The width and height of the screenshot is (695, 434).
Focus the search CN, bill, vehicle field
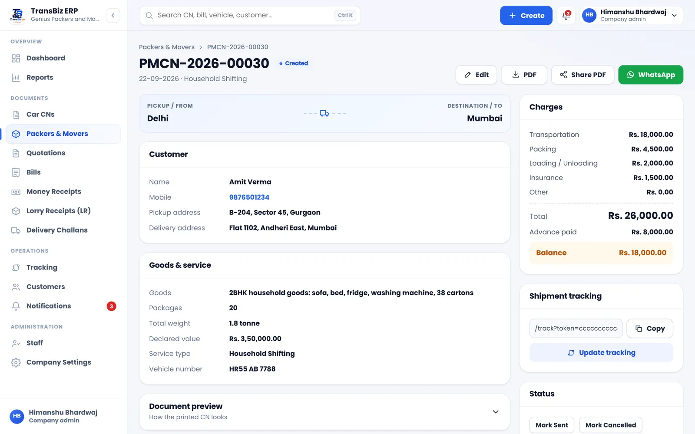pos(250,15)
